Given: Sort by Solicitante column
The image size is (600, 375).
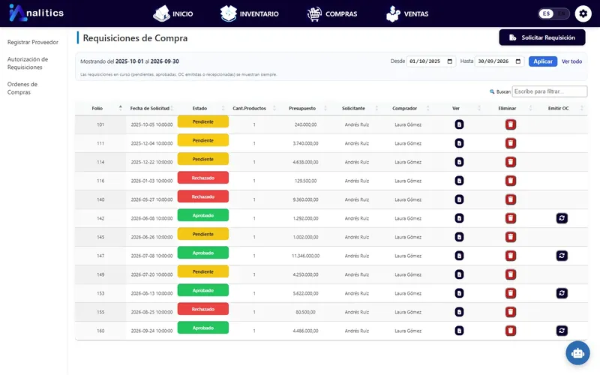Looking at the screenshot, I should pyautogui.click(x=357, y=108).
